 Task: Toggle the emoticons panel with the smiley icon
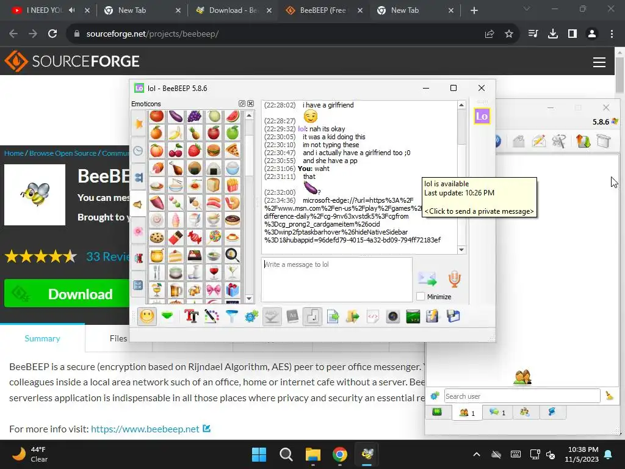pos(146,317)
